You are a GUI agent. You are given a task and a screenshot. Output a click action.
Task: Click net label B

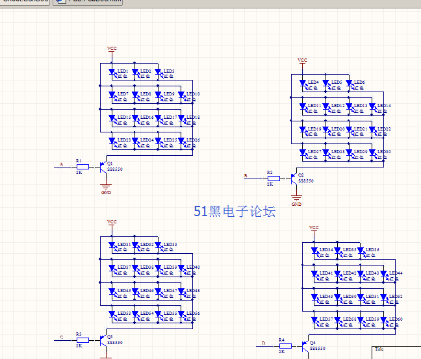(x=246, y=176)
